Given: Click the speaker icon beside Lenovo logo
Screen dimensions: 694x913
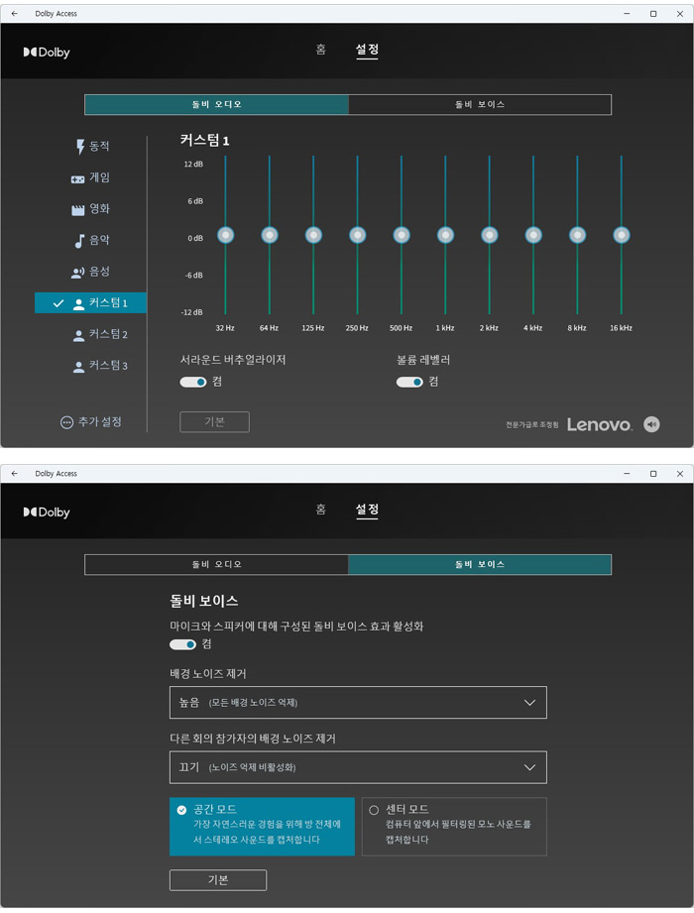Looking at the screenshot, I should [x=651, y=424].
